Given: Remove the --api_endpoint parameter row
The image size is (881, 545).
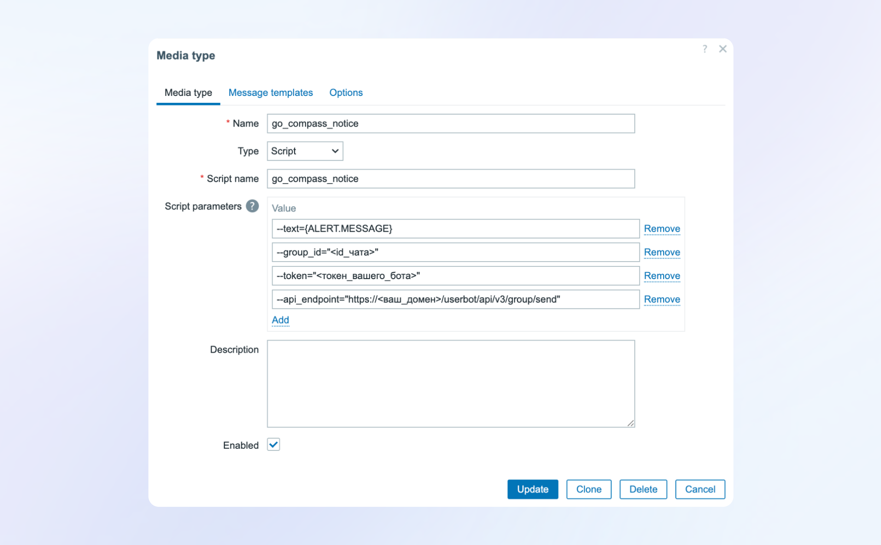Looking at the screenshot, I should coord(661,299).
